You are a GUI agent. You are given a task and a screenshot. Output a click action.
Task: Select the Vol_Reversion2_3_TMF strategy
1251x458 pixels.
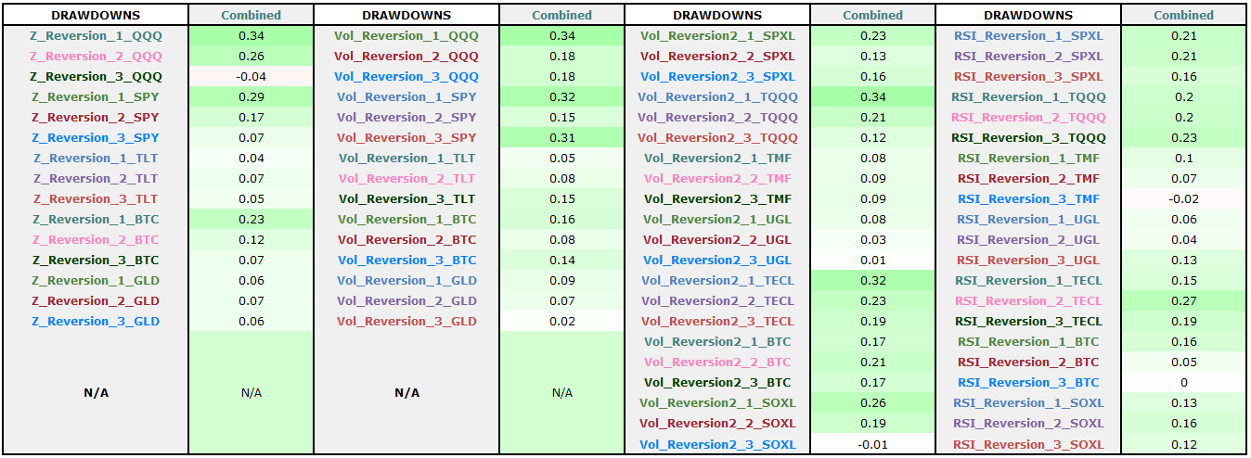point(717,198)
